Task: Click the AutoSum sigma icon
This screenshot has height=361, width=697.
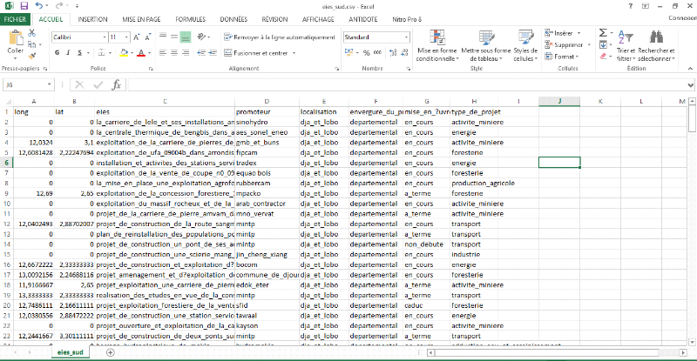Action: (603, 32)
